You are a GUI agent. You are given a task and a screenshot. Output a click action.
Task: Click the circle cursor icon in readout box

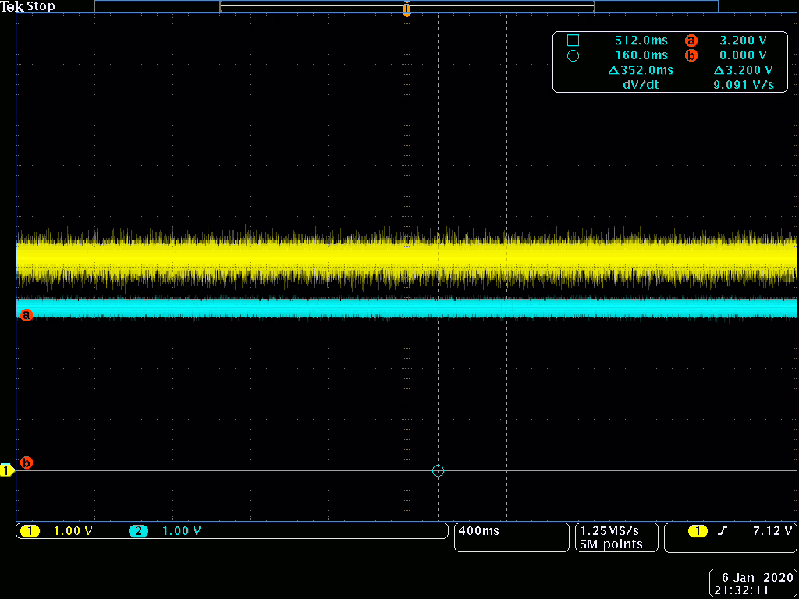click(573, 55)
